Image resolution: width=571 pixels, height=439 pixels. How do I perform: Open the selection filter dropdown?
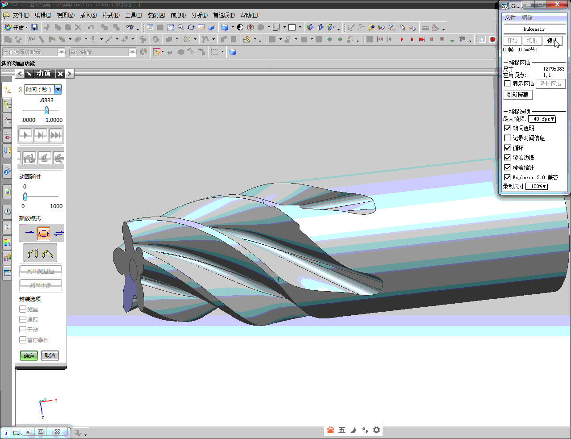tap(62, 52)
